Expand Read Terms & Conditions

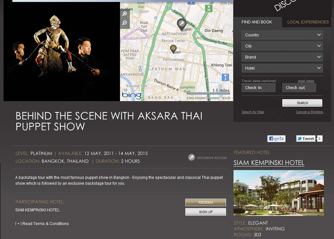(42, 224)
